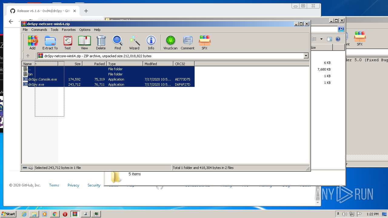The image size is (388, 218).
Task: Select the parent folder '..' row
Action: click(109, 69)
